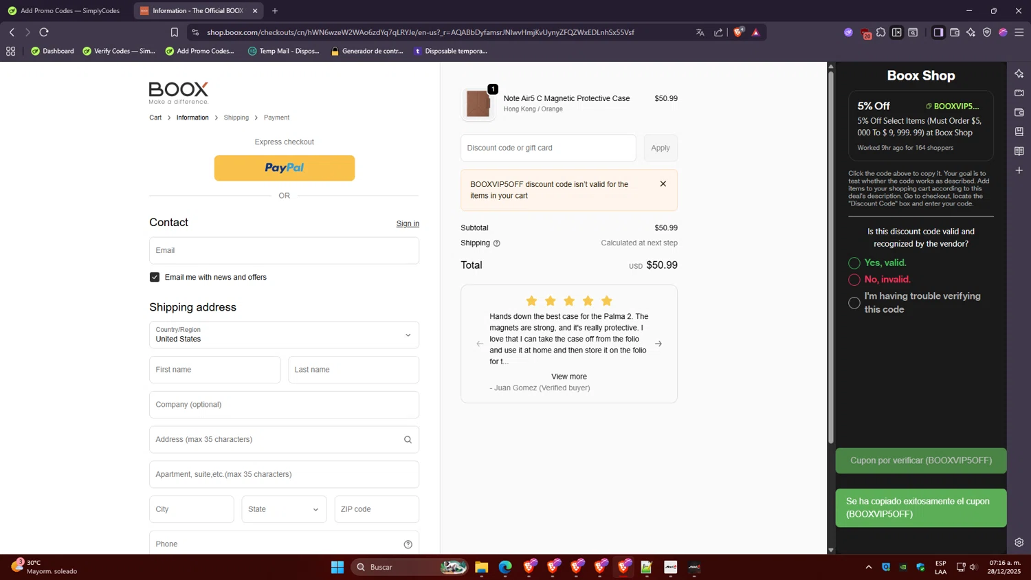Screen dimensions: 1031x580
Task: Pay with the PayPal express button
Action: click(x=285, y=168)
